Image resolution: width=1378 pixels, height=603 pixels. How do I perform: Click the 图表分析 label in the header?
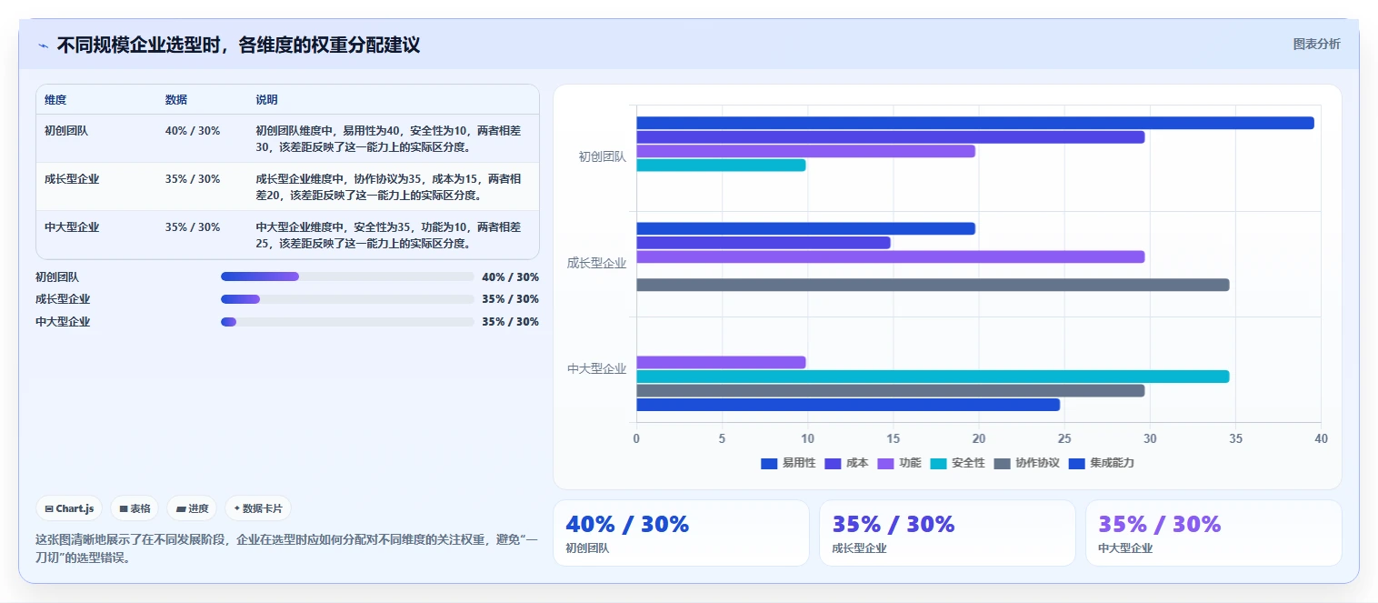(1316, 44)
